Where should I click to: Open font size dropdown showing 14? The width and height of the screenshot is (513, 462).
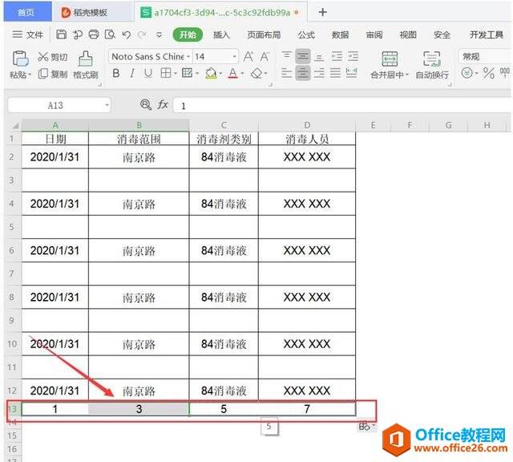click(x=234, y=57)
